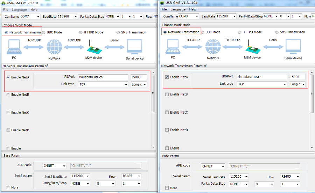Open Language menu in left window
Viewport: 315px width, 193px height.
point(19,10)
